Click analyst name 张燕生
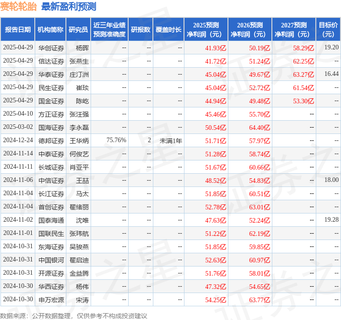The image size is (341, 320). [79, 61]
